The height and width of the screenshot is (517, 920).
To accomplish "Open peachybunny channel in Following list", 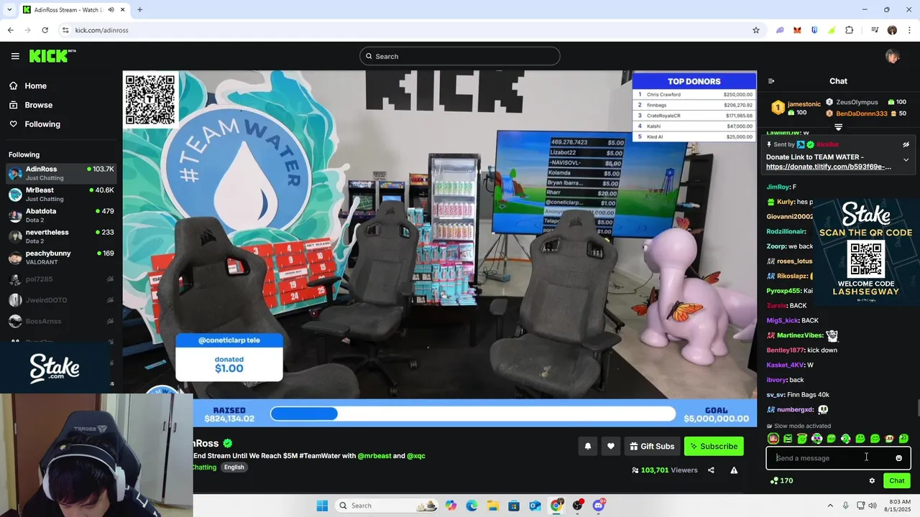I will (x=61, y=257).
